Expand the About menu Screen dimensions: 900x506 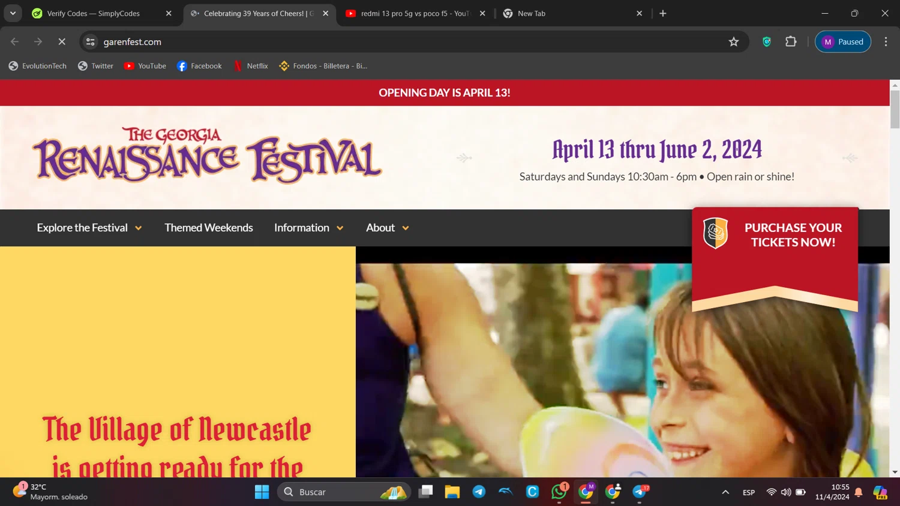[x=388, y=228]
